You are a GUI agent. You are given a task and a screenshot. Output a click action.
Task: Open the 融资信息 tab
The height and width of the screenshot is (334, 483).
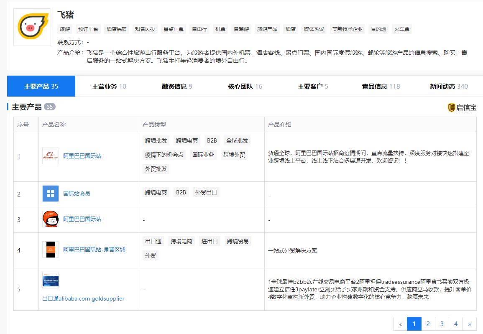(177, 86)
